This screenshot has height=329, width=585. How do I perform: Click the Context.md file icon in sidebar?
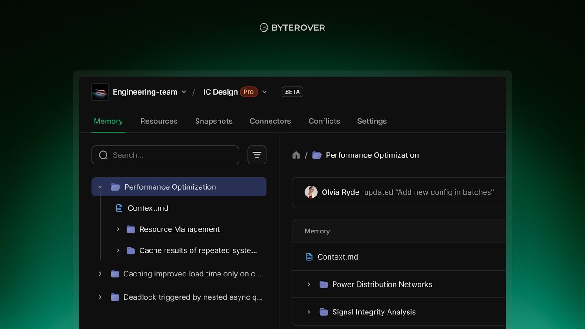pos(119,208)
